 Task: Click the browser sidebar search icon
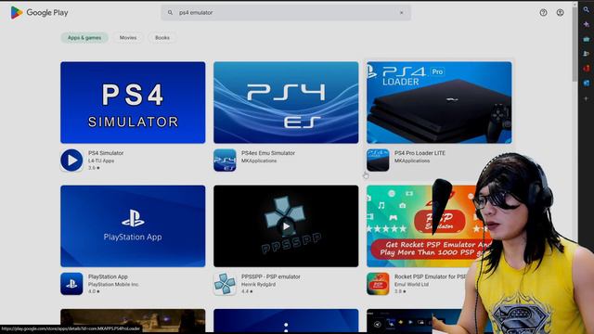coord(586,9)
